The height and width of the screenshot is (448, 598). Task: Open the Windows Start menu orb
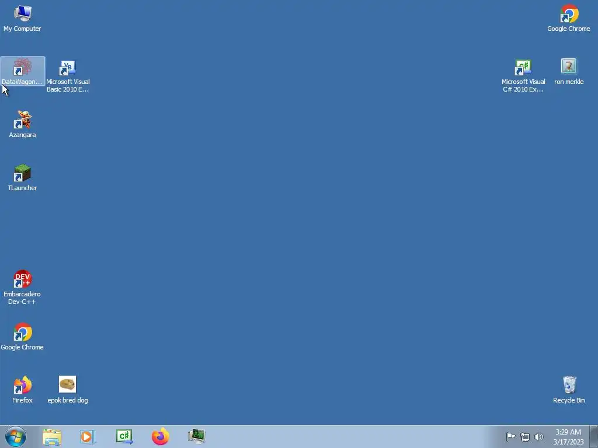coord(16,436)
